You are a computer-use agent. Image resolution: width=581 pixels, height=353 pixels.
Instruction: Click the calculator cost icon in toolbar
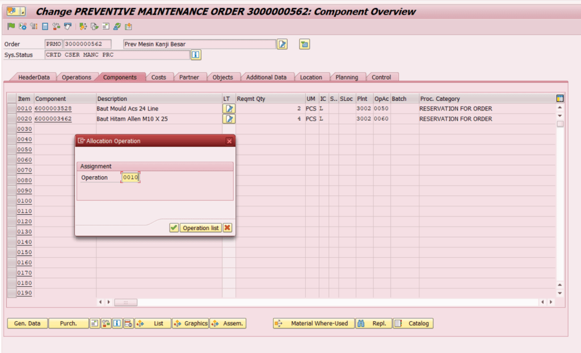pos(45,26)
